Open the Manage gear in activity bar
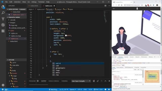Image resolution: width=162 pixels, height=91 pixels. click(3, 85)
